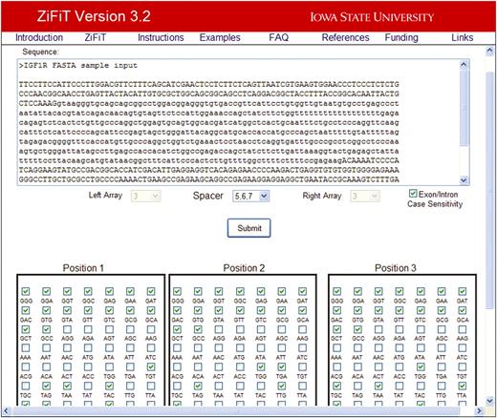This screenshot has height=418, width=497.
Task: Uncheck TGT in Position 1
Action: point(151,366)
